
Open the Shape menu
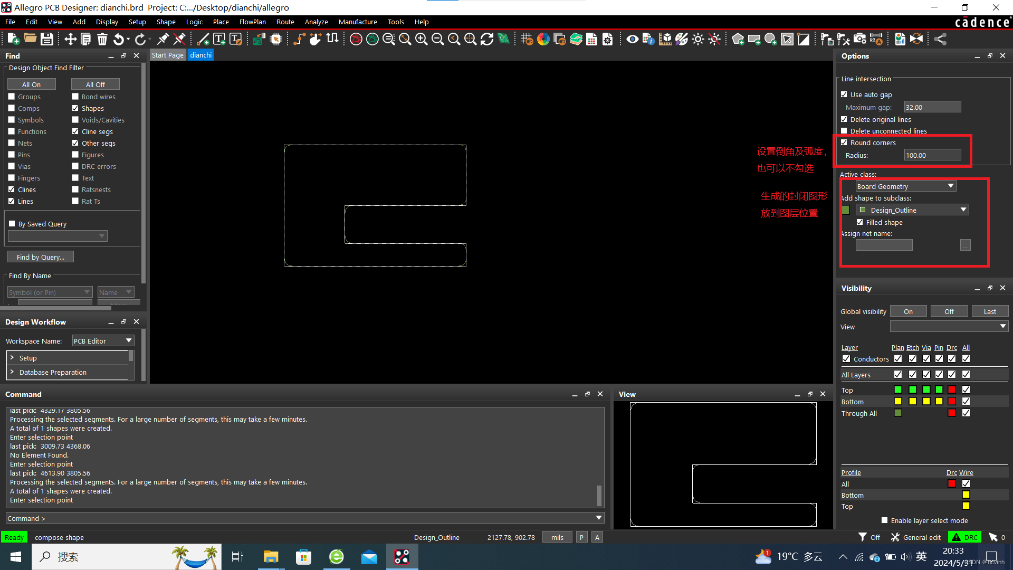(166, 22)
